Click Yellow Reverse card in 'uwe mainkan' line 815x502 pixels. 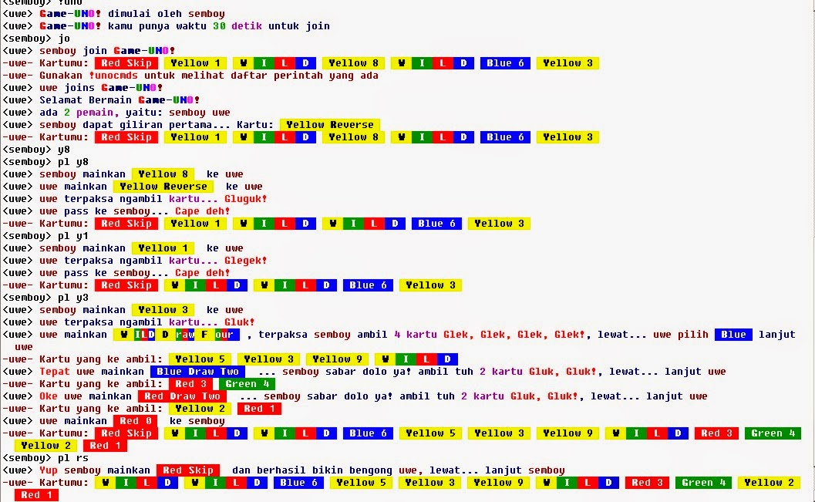[163, 187]
